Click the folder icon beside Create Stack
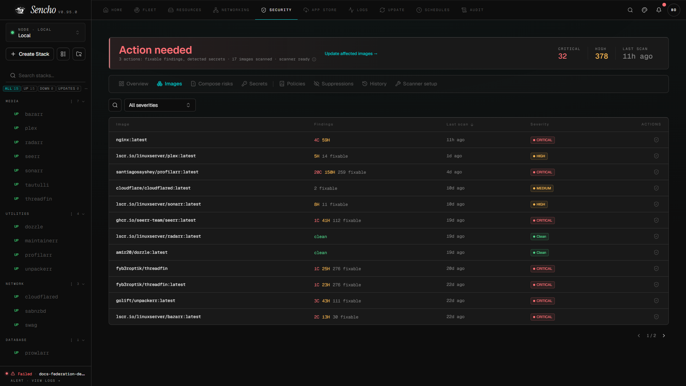 click(79, 54)
